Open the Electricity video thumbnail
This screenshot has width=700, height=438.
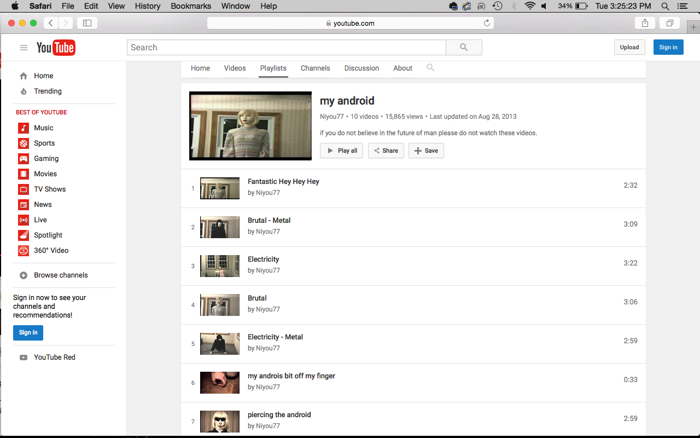(x=220, y=266)
